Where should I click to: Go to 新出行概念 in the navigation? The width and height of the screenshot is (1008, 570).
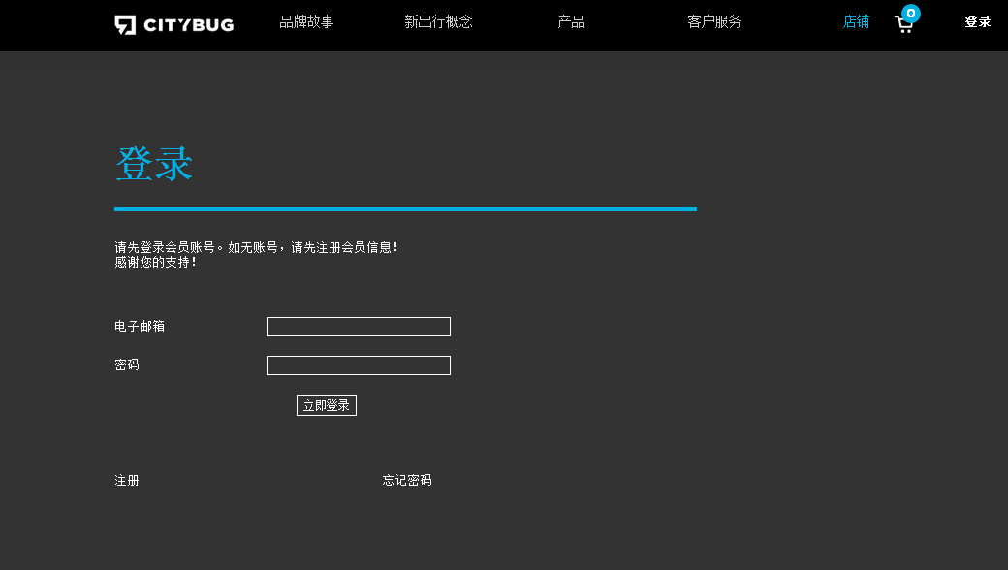[438, 22]
